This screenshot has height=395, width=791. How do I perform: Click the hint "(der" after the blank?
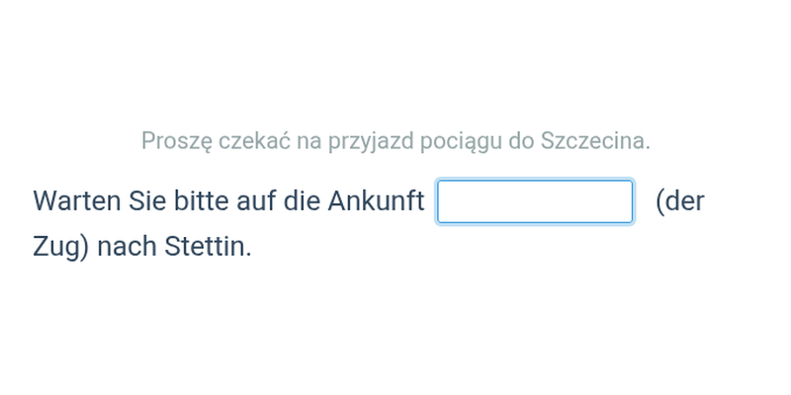tap(679, 201)
